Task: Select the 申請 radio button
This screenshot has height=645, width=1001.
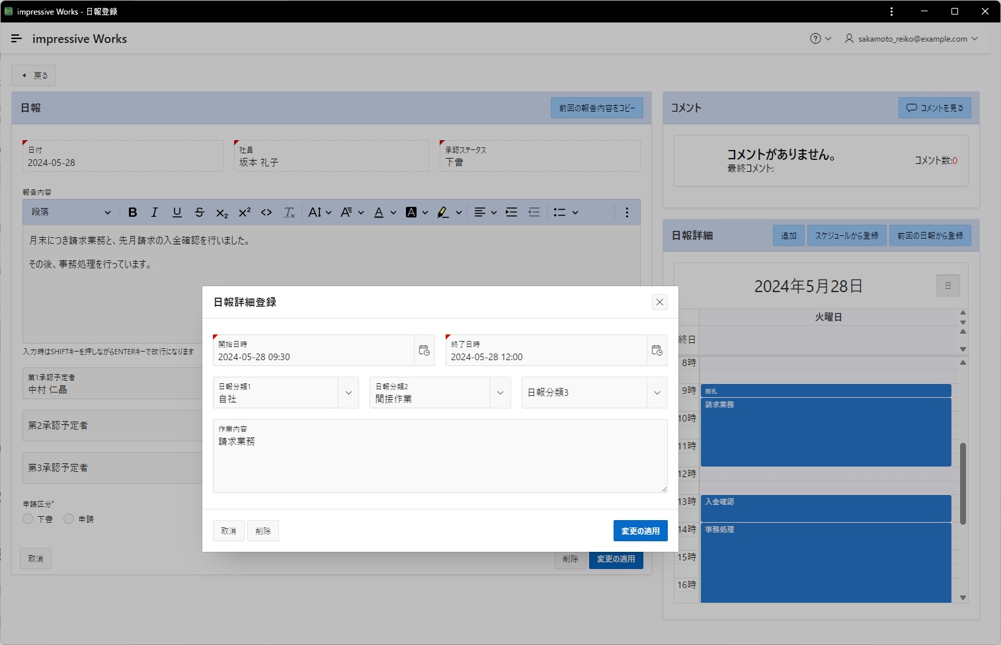Action: pyautogui.click(x=69, y=519)
